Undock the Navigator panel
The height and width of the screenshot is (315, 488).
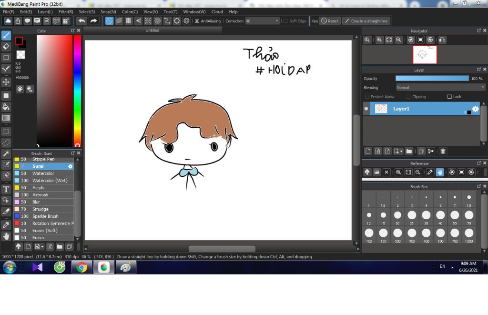478,30
